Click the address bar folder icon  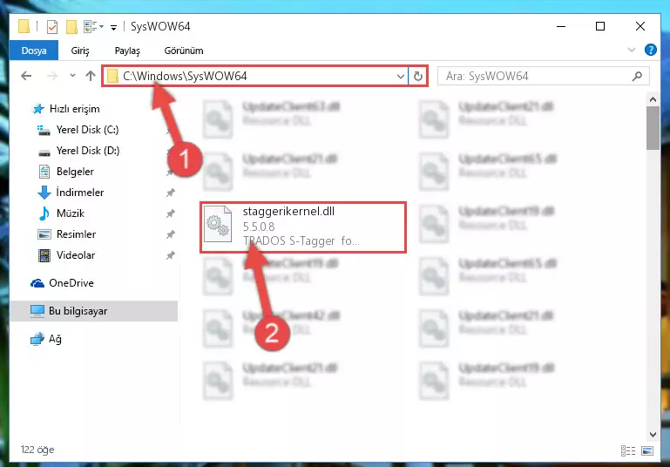pyautogui.click(x=112, y=77)
